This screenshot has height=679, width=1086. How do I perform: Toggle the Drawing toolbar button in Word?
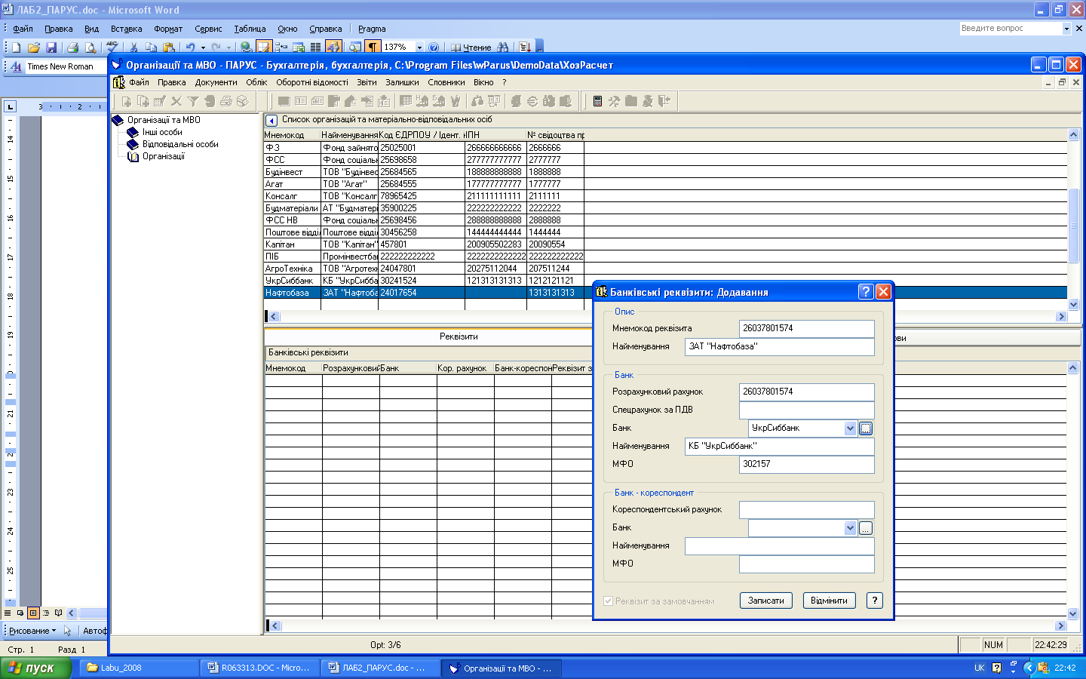(x=333, y=47)
